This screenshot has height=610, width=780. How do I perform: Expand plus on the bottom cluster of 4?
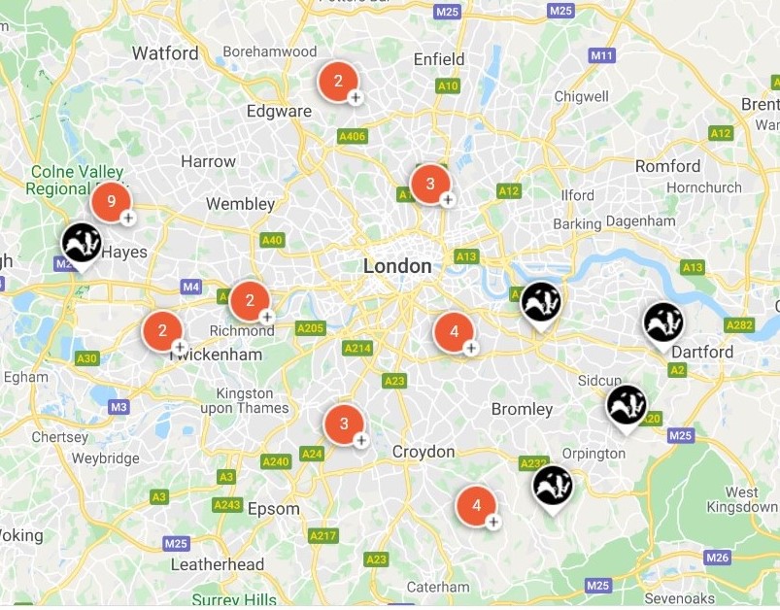[x=493, y=522]
